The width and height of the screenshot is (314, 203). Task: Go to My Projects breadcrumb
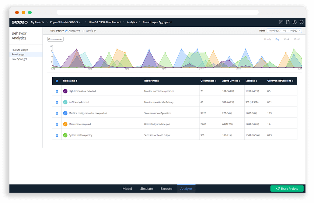(x=37, y=22)
